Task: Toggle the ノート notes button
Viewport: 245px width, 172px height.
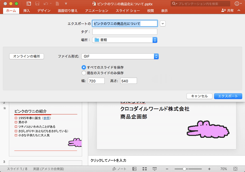Action: (x=119, y=169)
